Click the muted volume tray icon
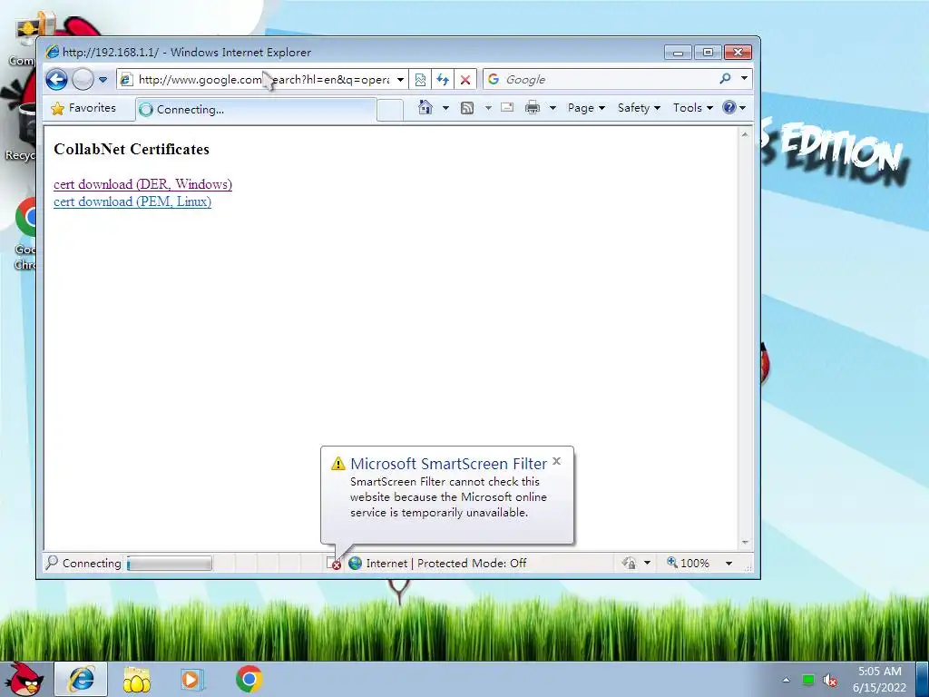 [x=830, y=681]
